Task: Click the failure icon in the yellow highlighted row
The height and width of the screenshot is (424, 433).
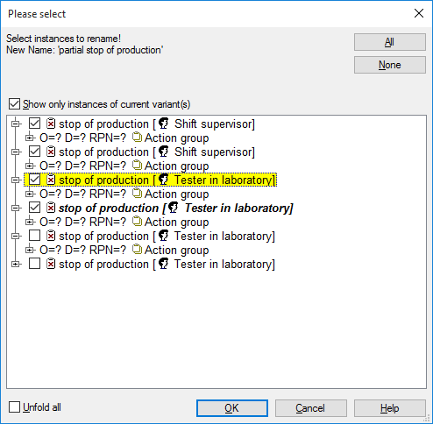Action: tap(51, 180)
